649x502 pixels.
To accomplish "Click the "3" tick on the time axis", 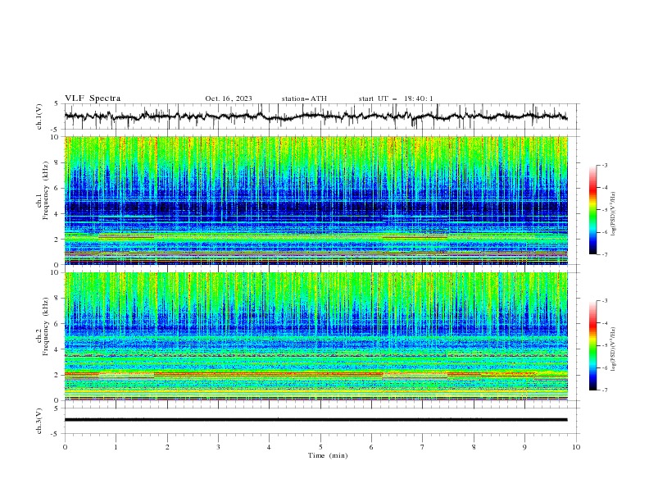I will (x=218, y=447).
